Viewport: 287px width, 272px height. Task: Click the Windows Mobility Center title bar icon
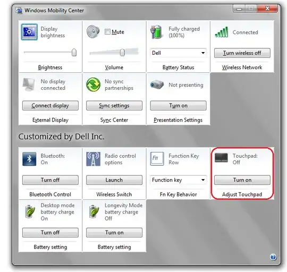pos(19,11)
